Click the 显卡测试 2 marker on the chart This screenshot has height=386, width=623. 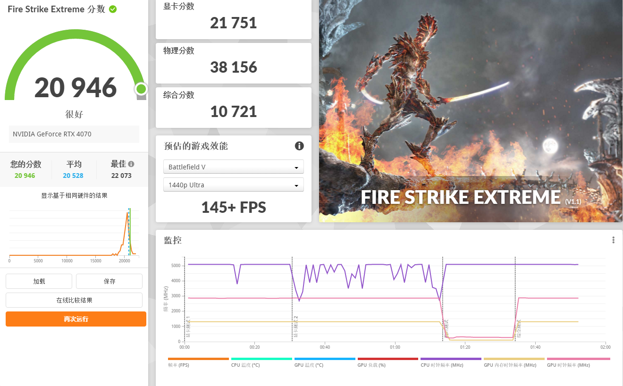point(295,327)
